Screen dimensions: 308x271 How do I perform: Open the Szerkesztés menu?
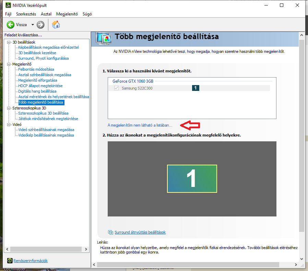pos(26,14)
